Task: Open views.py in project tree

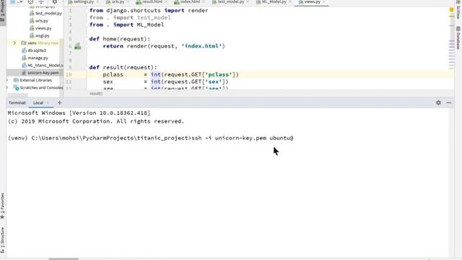Action: [43, 28]
